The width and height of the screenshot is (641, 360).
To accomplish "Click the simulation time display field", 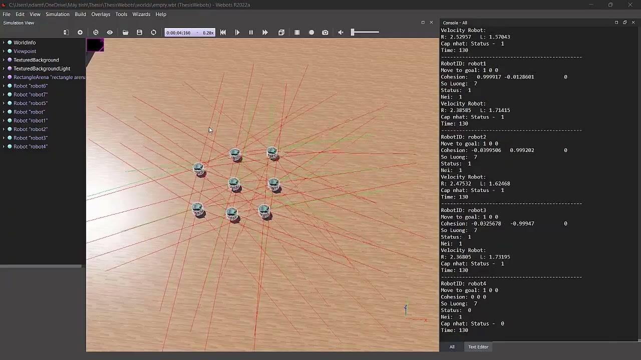I will [190, 32].
